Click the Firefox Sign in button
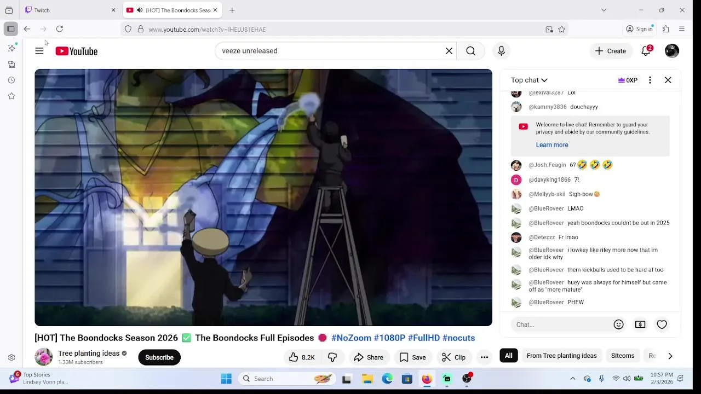This screenshot has width=701, height=394. point(640,29)
